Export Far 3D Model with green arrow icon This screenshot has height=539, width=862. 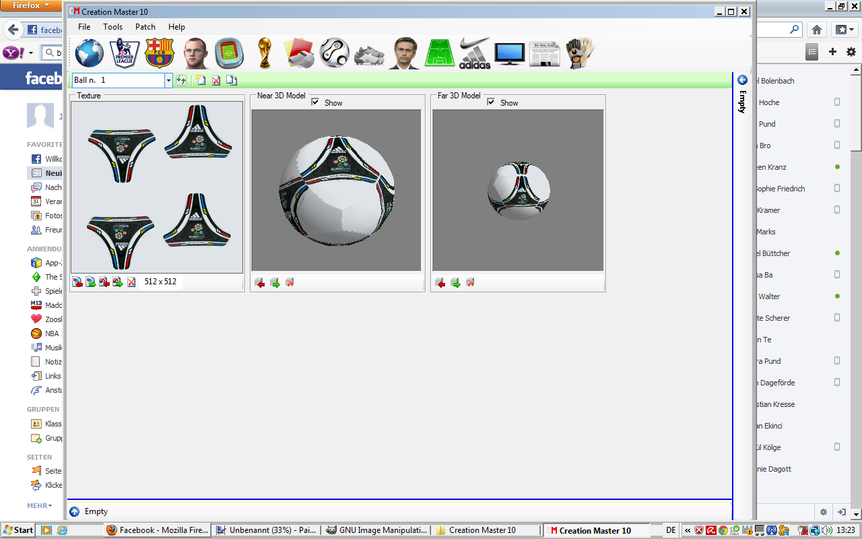(455, 282)
